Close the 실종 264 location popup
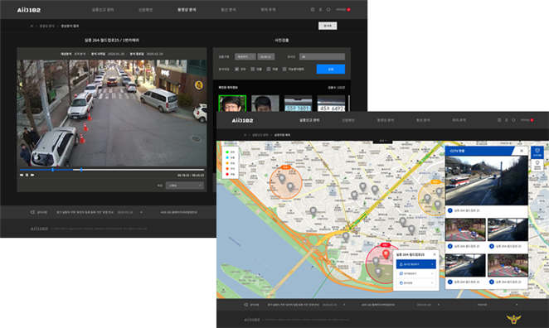The width and height of the screenshot is (549, 328). [x=435, y=254]
